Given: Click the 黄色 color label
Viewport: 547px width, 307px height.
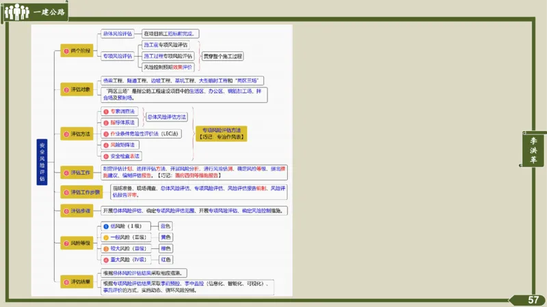Looking at the screenshot, I should pos(165,237).
